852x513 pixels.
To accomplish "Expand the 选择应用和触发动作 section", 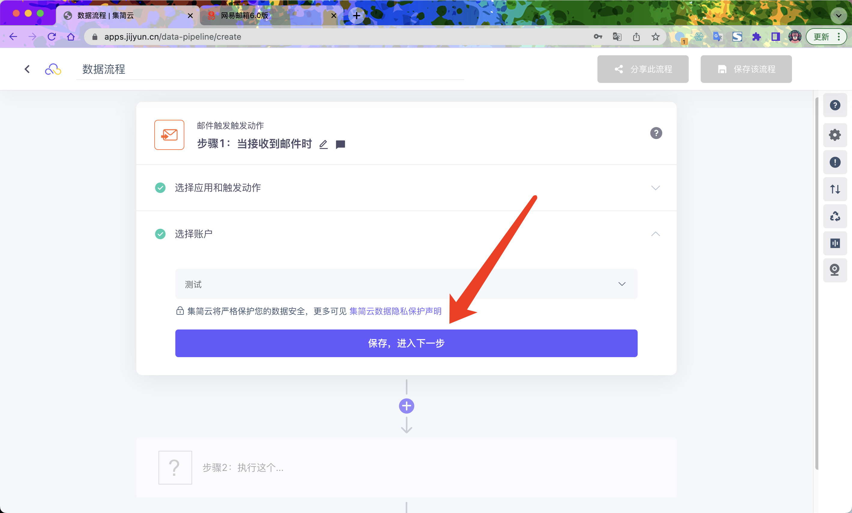I will pyautogui.click(x=655, y=188).
